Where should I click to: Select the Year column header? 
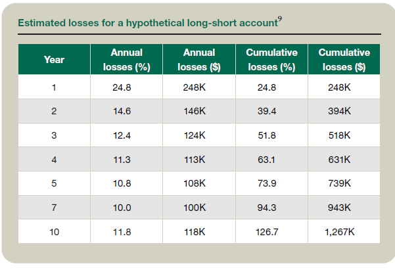[x=54, y=59]
